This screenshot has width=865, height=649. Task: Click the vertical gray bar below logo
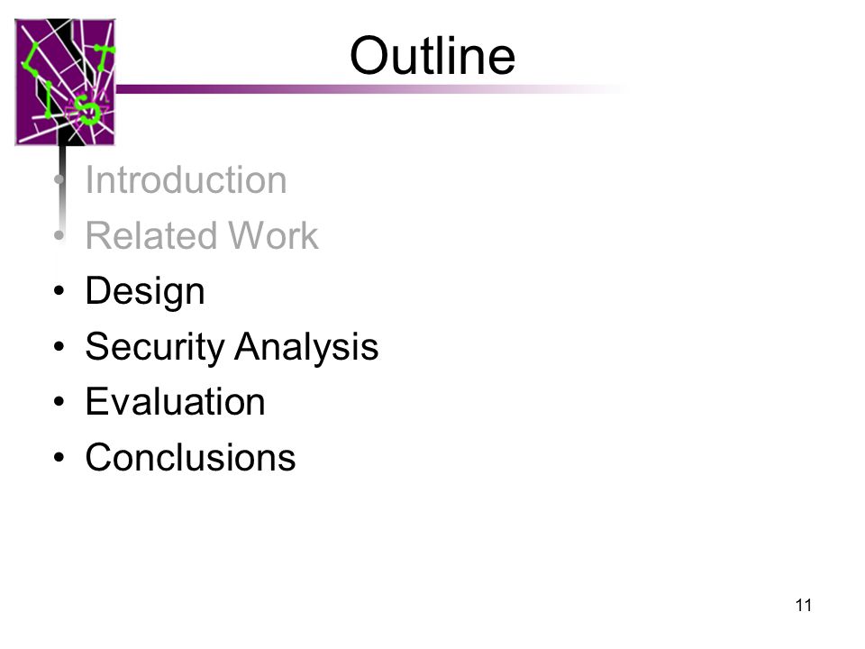pos(62,187)
